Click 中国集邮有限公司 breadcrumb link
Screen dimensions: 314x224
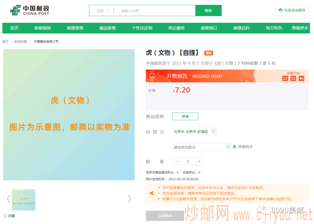click(x=46, y=41)
